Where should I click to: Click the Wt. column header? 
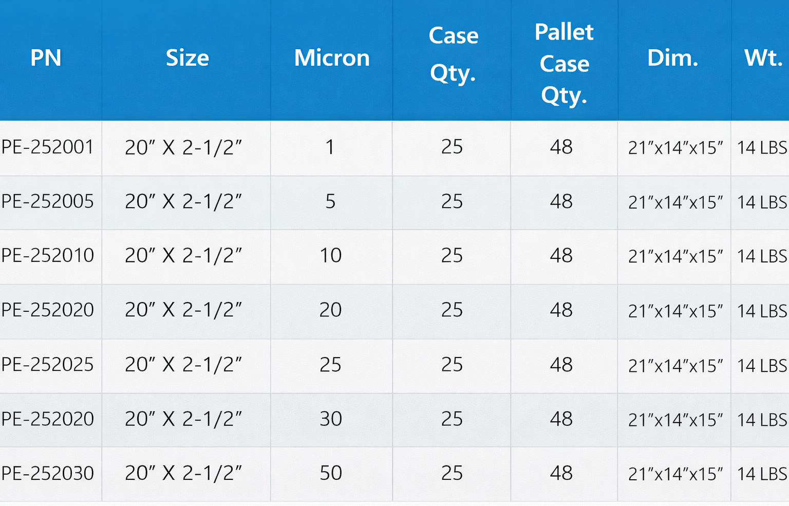coord(763,58)
